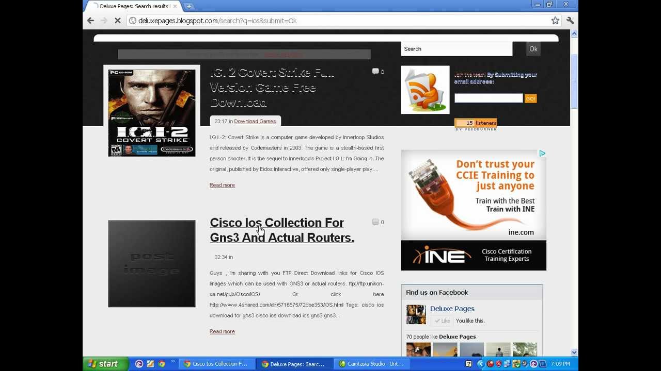Click the email address subscription field

pos(489,98)
